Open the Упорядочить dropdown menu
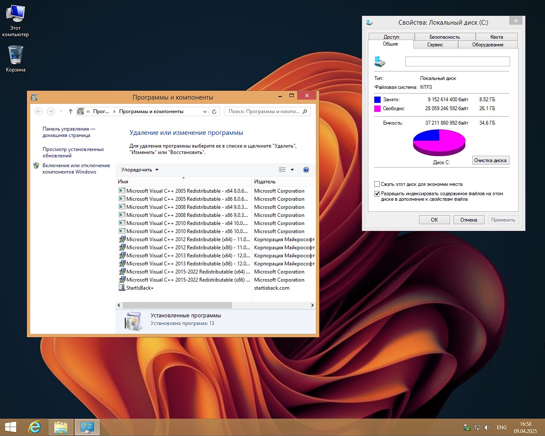The image size is (545, 436). tap(140, 170)
